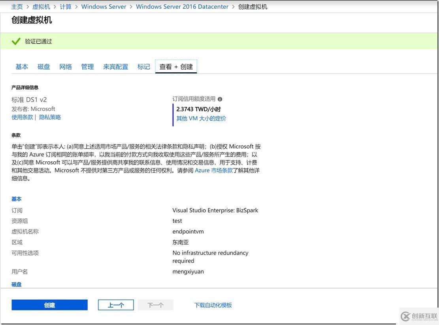Click the 上一个 button
This screenshot has width=439, height=325.
pyautogui.click(x=115, y=304)
